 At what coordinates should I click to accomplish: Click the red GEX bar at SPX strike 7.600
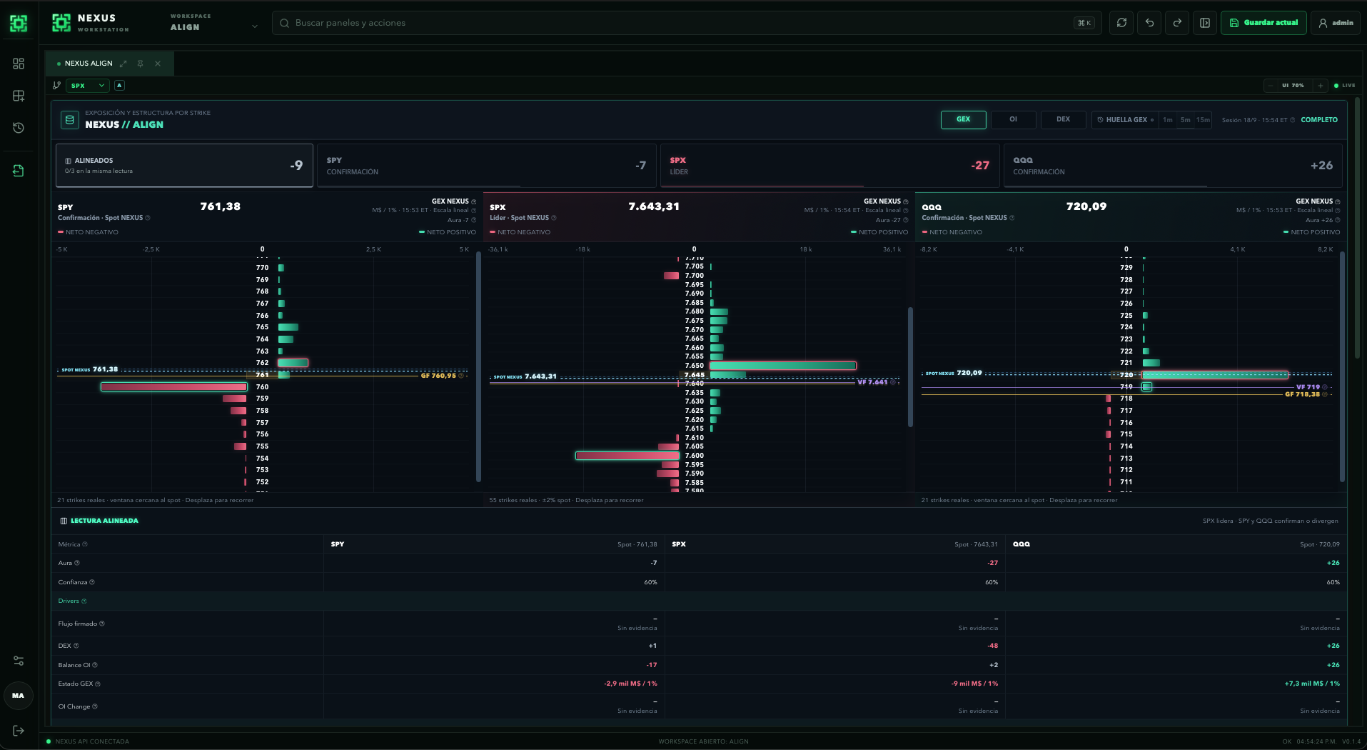tap(627, 456)
